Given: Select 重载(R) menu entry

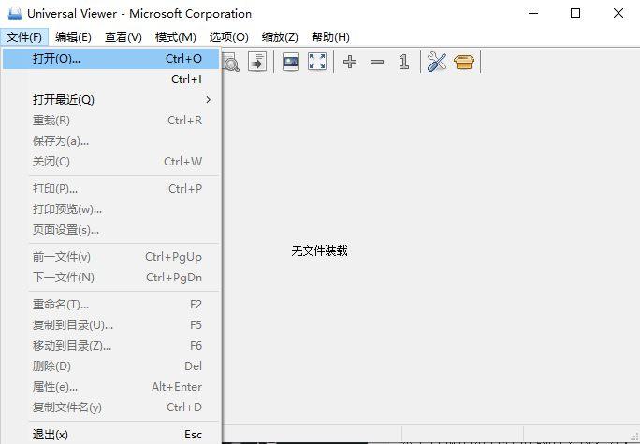Looking at the screenshot, I should (111, 121).
